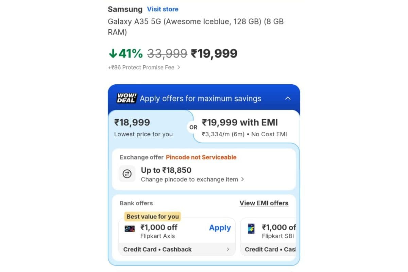The image size is (408, 272).
Task: Apply the Flipkart Axis ₹1,000 off offer
Action: click(220, 228)
